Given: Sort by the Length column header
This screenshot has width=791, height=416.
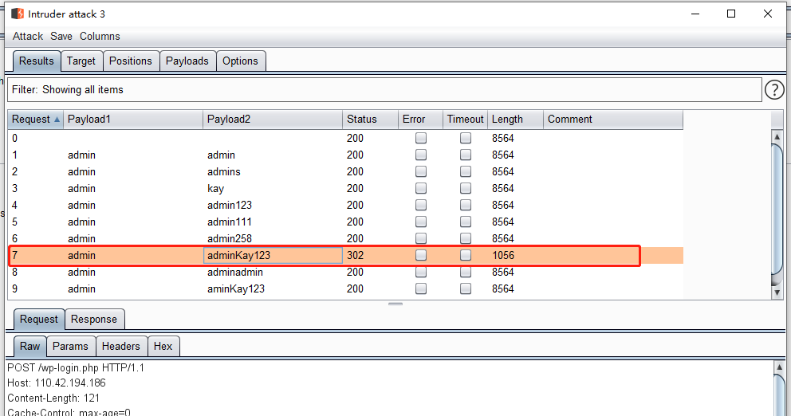Looking at the screenshot, I should (515, 120).
